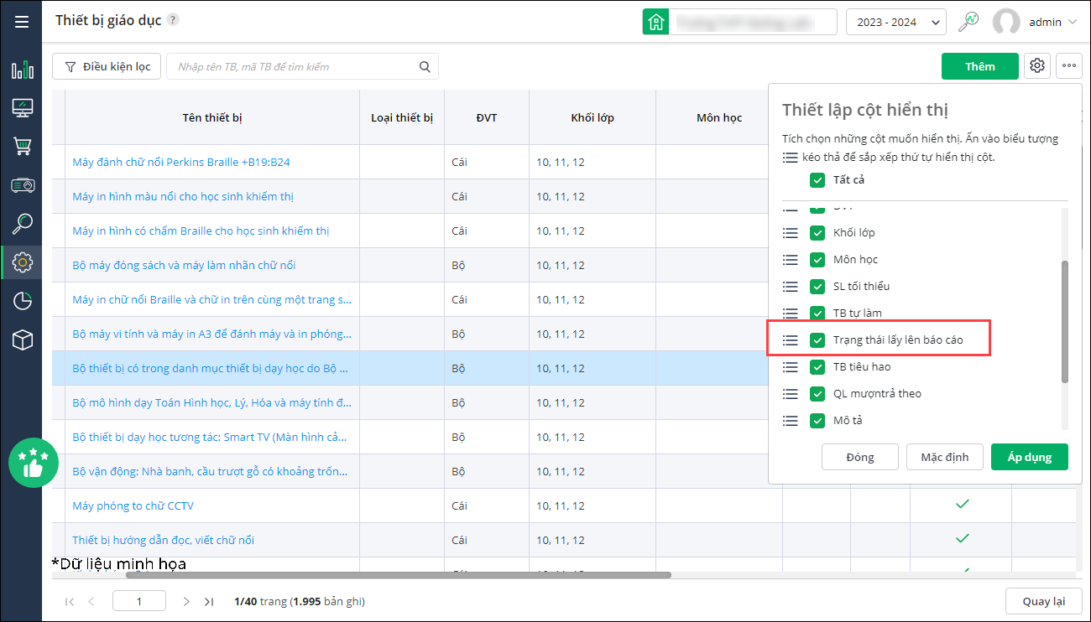
Task: Open Thiết bị hướng dẫn đọc, viết chữ nổi link
Action: 163,540
